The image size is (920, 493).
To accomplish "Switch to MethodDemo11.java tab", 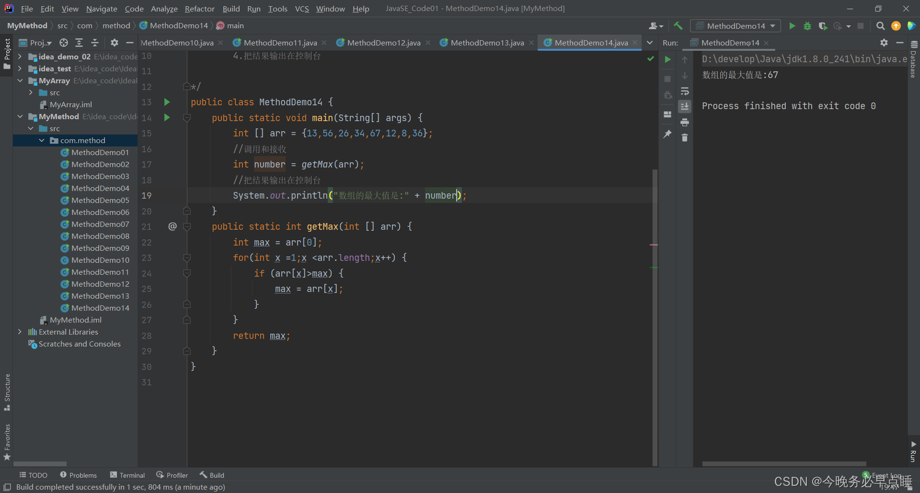I will click(x=280, y=43).
